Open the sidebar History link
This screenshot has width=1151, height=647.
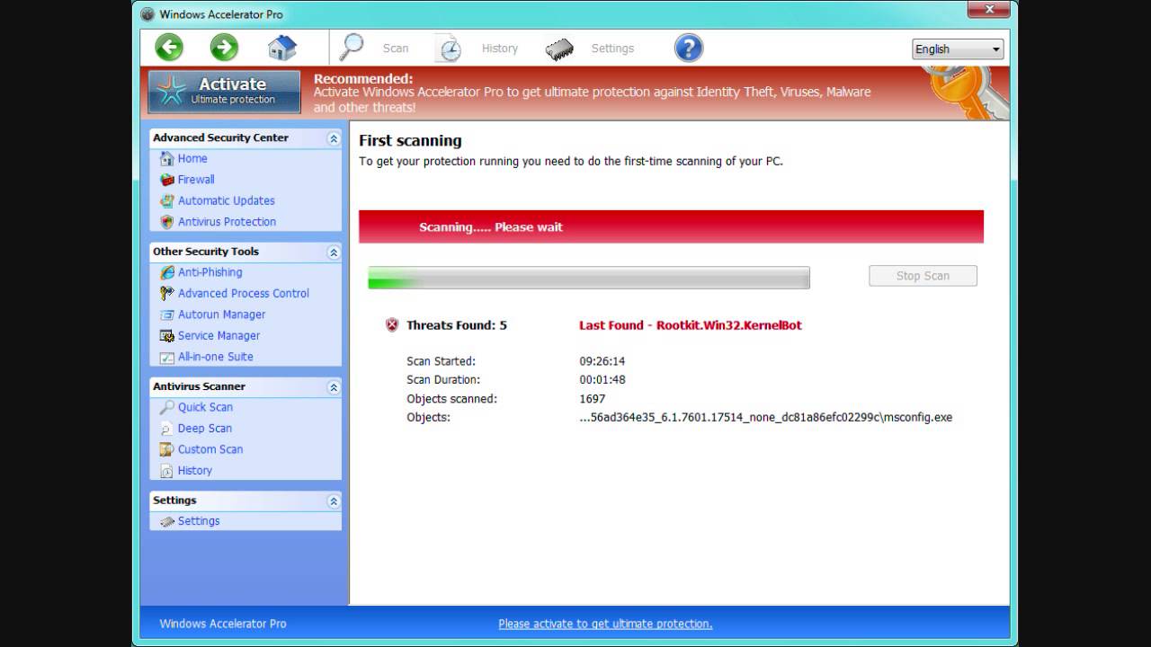(x=195, y=470)
